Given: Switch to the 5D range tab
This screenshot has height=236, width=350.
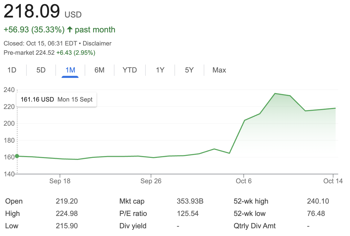Looking at the screenshot, I should tap(41, 70).
